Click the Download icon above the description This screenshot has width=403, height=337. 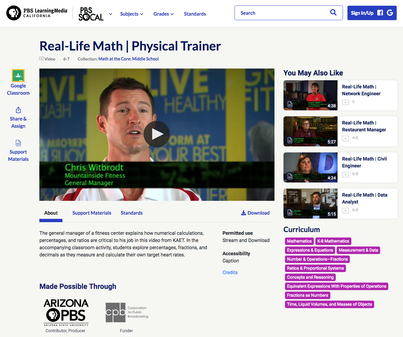pos(243,213)
